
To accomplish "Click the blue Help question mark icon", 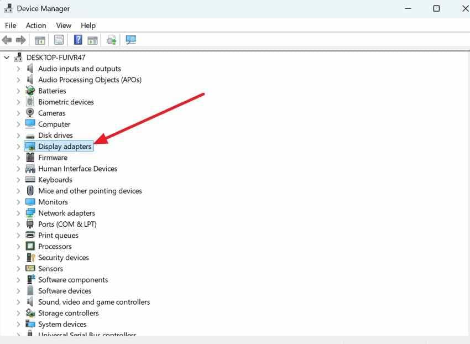I will click(x=78, y=40).
